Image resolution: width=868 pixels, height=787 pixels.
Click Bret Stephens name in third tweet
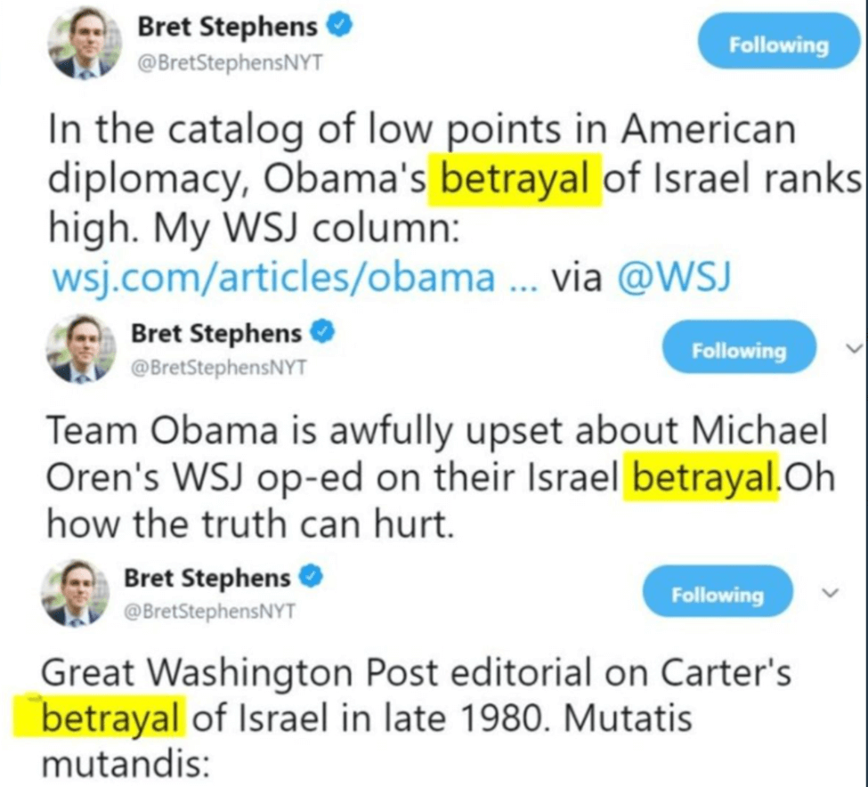[x=207, y=578]
